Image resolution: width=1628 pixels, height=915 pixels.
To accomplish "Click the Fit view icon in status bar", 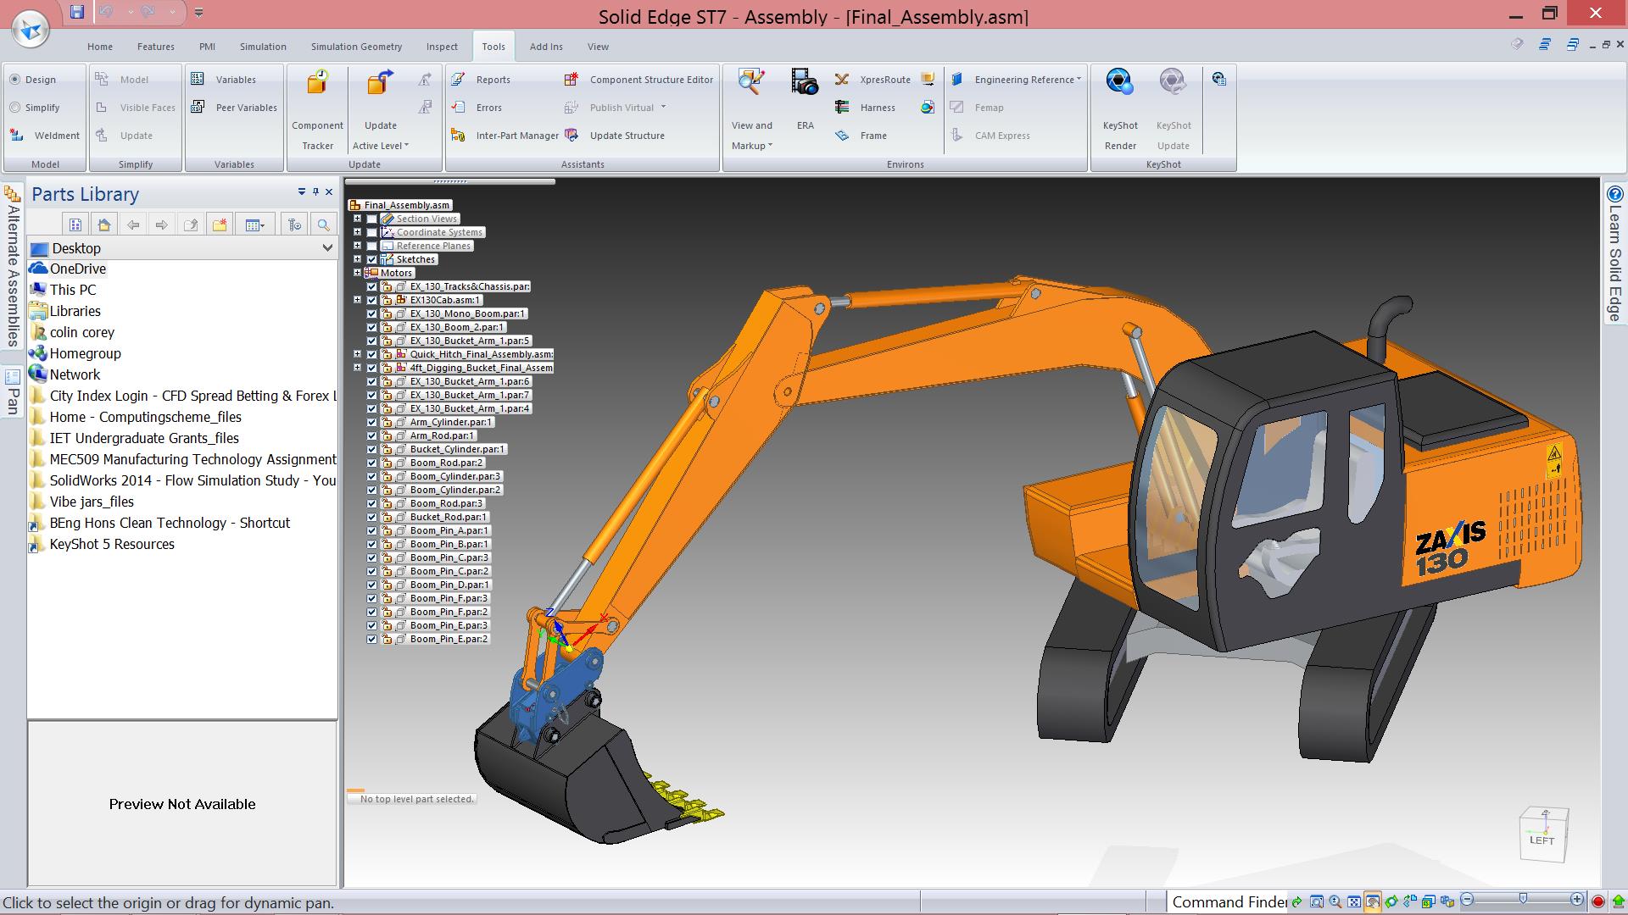I will (x=1354, y=901).
